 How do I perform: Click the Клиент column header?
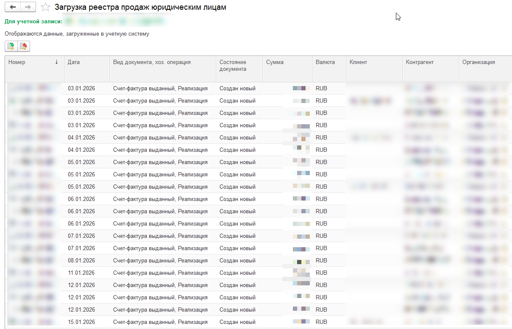374,69
